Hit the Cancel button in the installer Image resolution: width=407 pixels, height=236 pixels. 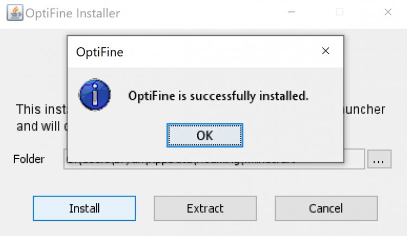326,208
